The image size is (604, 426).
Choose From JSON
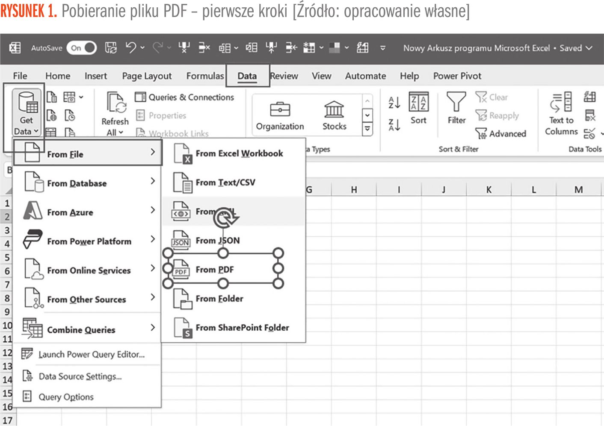click(x=234, y=241)
